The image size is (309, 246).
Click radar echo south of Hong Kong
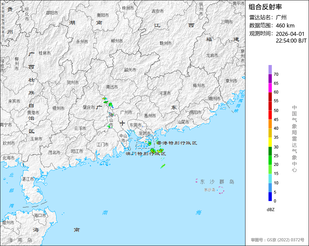click(x=157, y=151)
